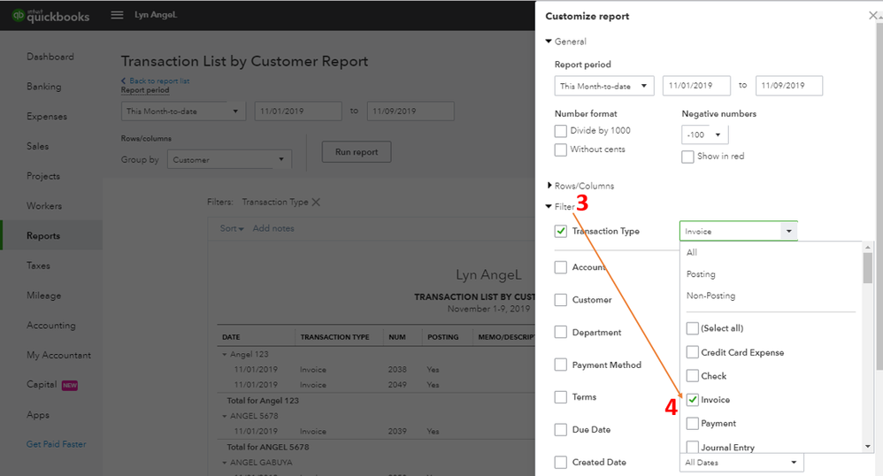Check the Journal Entry transaction type
The image size is (883, 476).
tap(693, 448)
